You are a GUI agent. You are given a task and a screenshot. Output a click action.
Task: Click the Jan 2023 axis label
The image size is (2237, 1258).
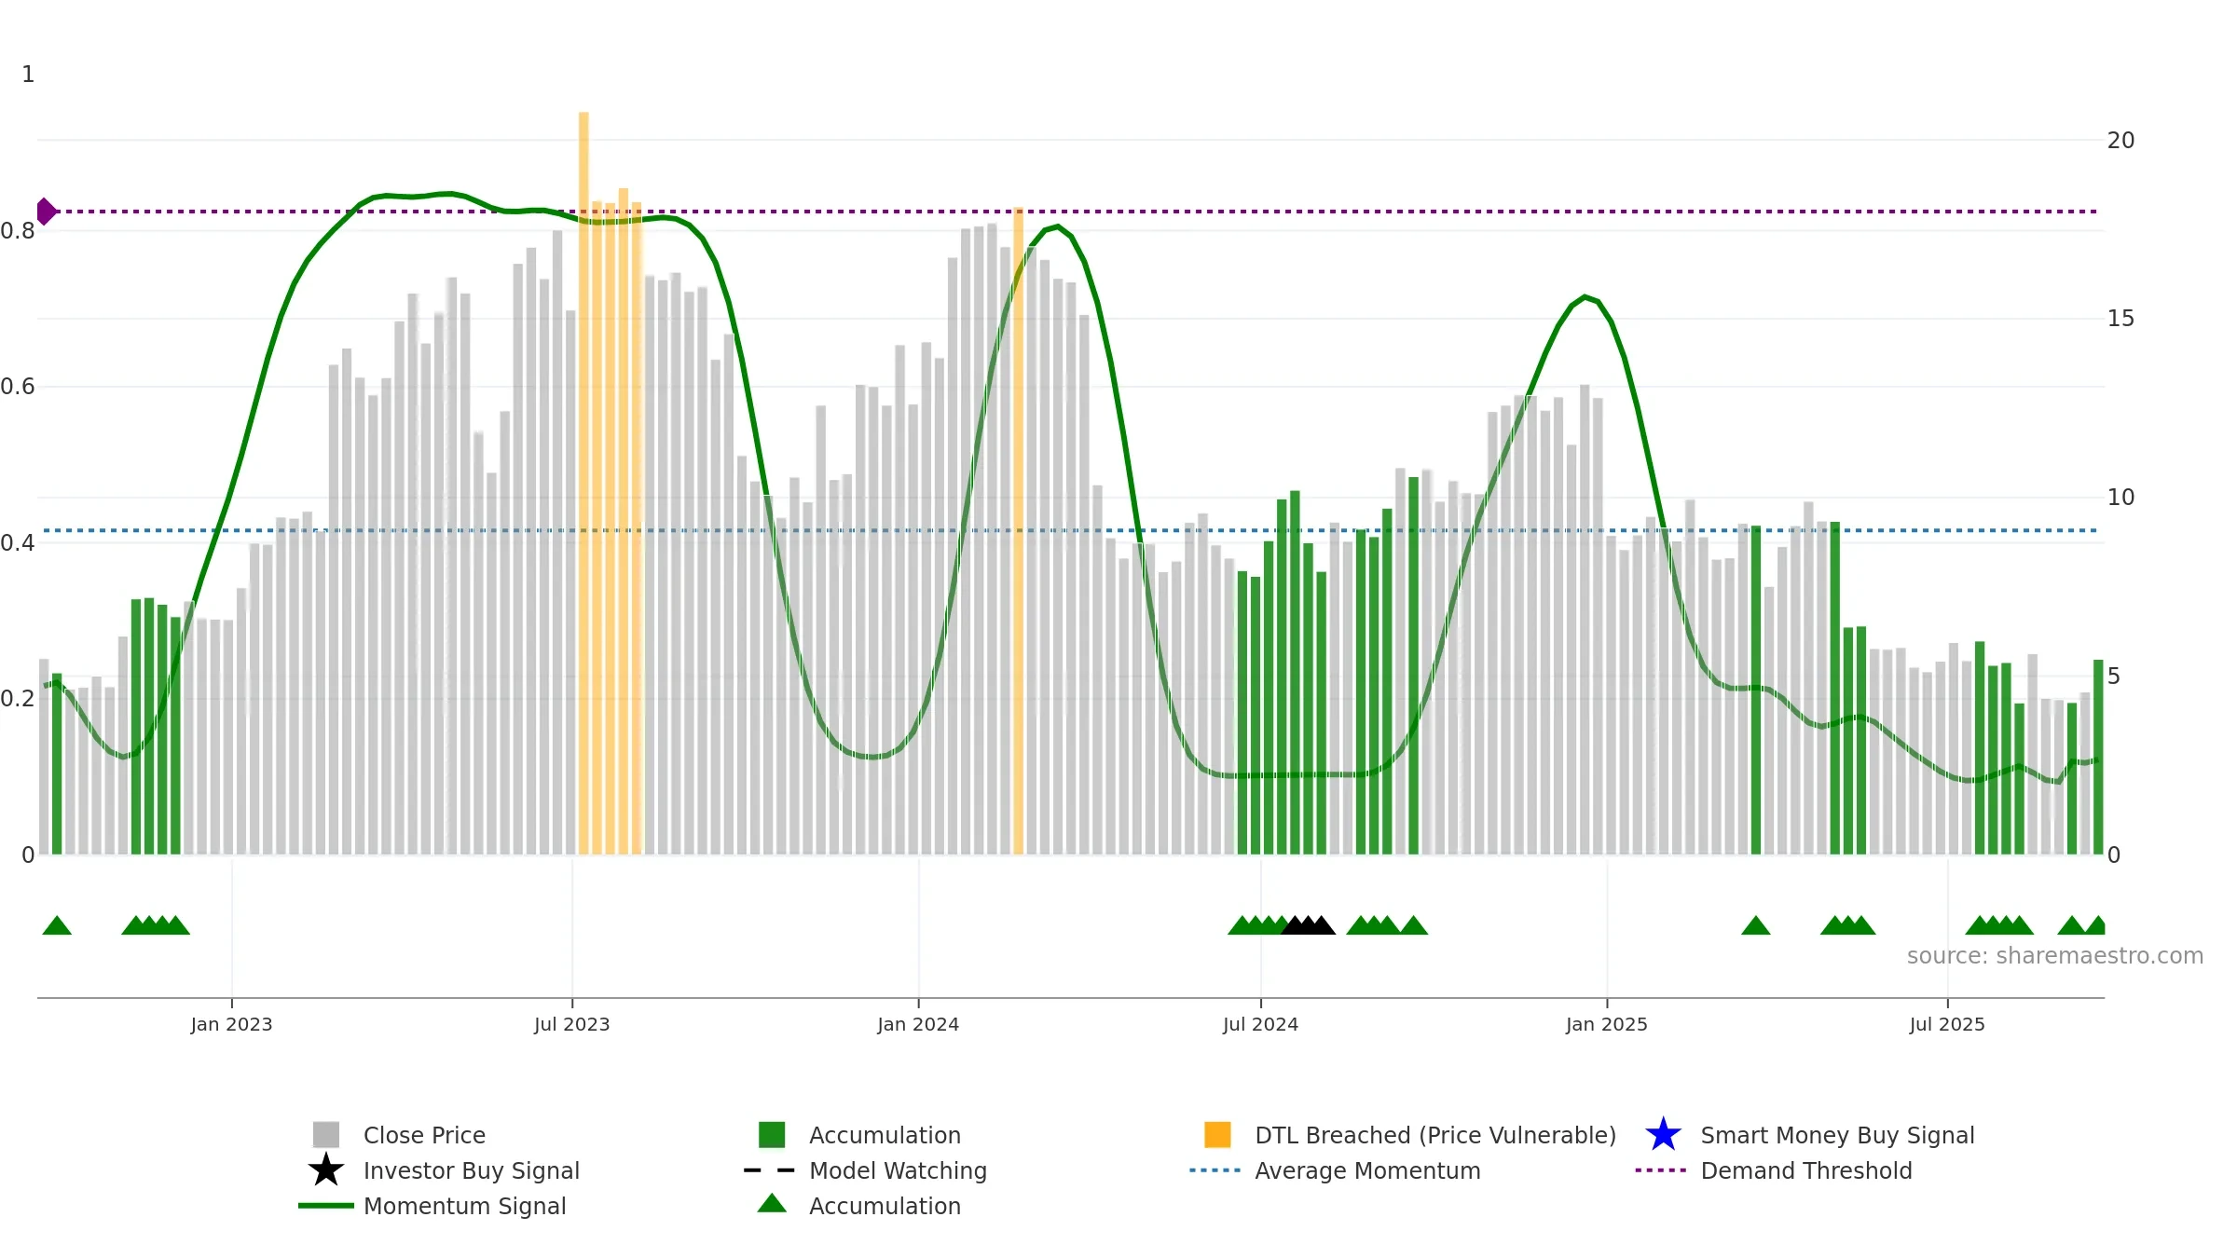click(231, 1024)
